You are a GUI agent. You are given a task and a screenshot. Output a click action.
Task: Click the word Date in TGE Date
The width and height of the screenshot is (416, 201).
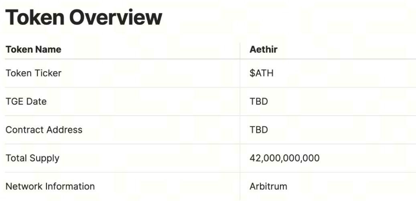pyautogui.click(x=37, y=101)
